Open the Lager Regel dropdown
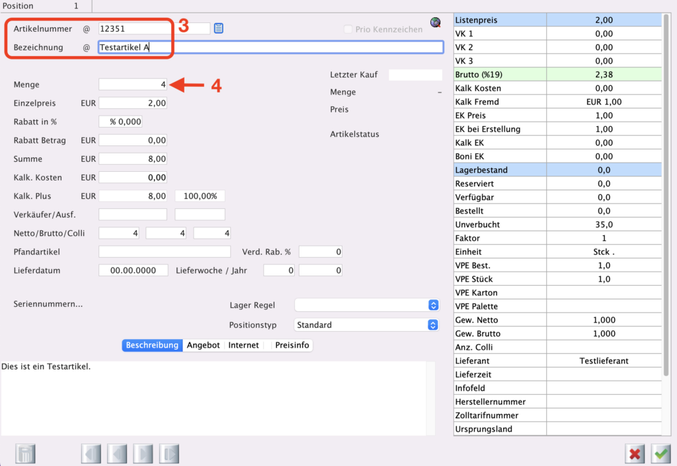The height and width of the screenshot is (466, 677). [367, 305]
